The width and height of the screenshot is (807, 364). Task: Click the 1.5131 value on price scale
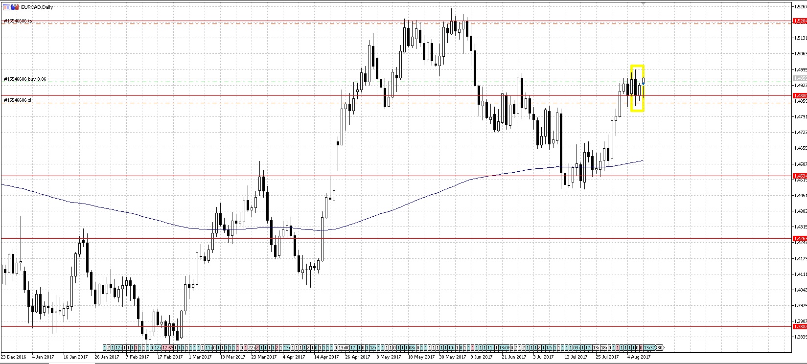coord(801,38)
